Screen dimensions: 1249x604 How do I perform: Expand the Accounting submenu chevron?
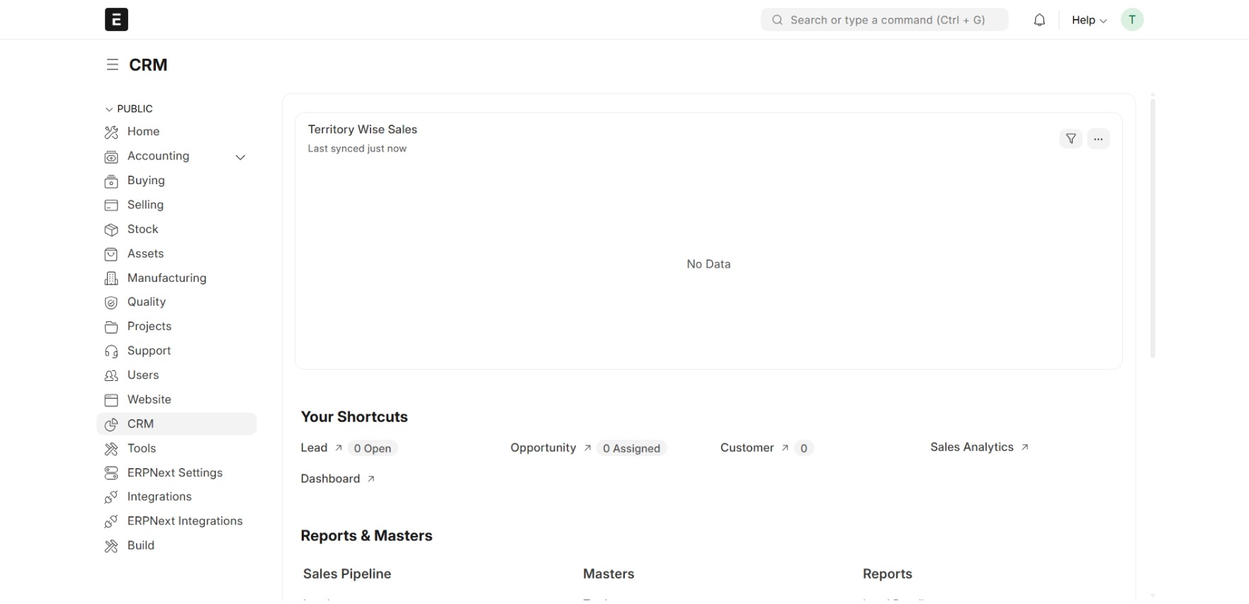(x=240, y=157)
